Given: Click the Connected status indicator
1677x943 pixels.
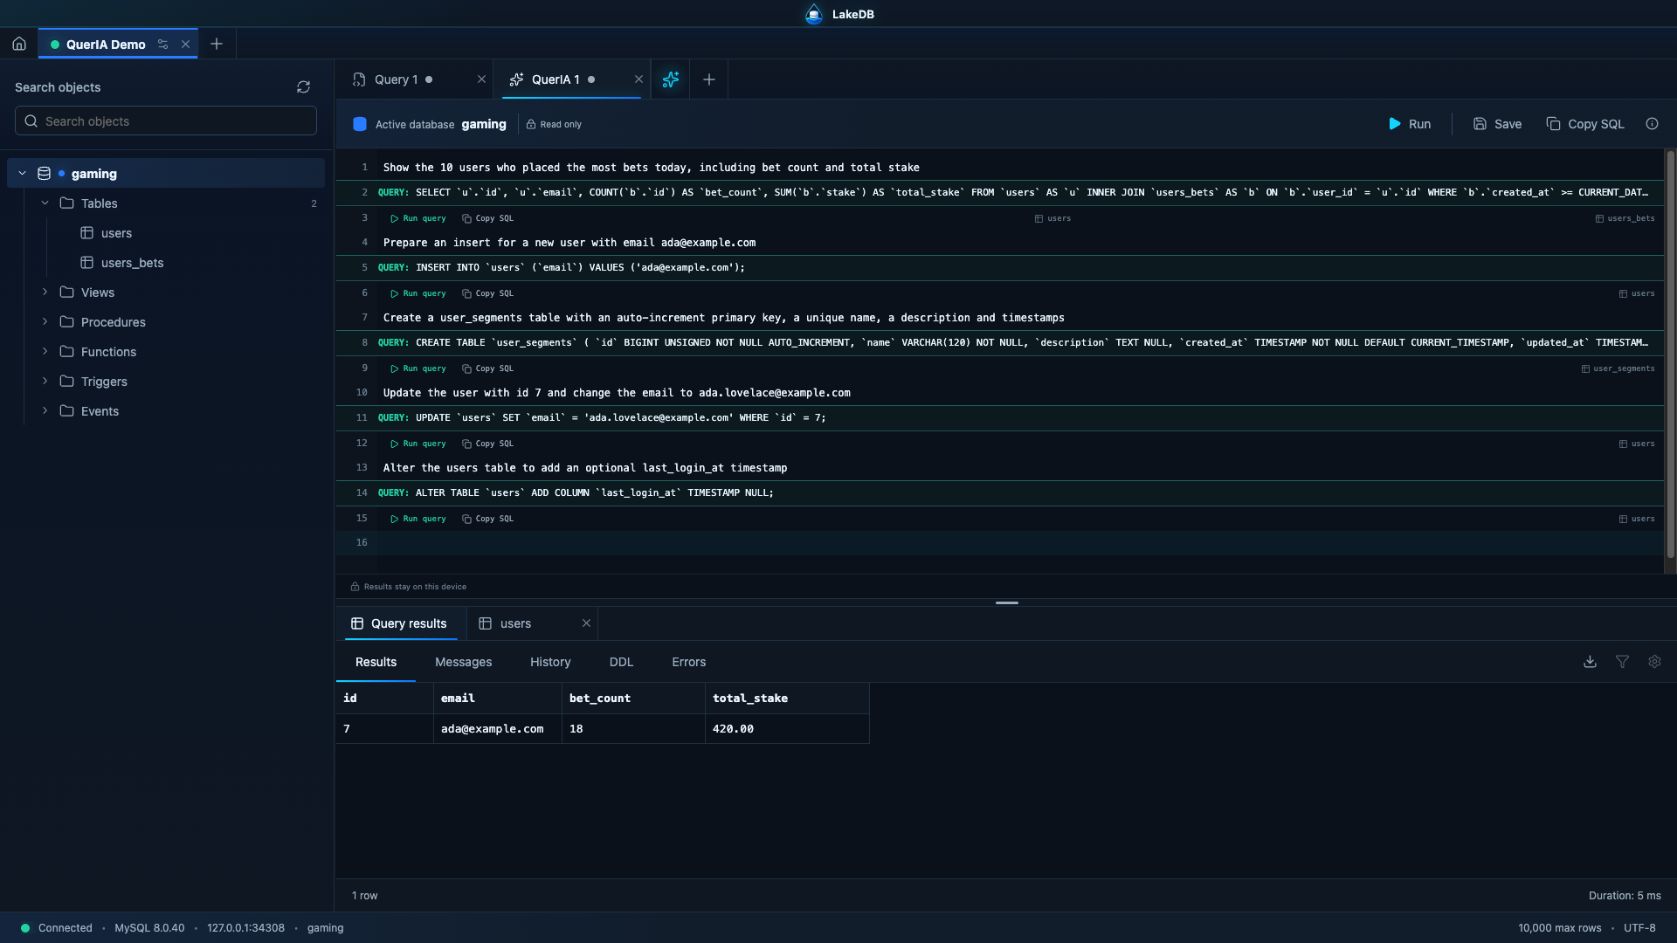Looking at the screenshot, I should (x=56, y=928).
